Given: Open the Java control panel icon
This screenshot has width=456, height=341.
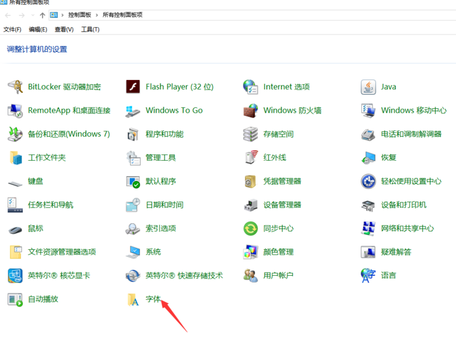Looking at the screenshot, I should [368, 87].
